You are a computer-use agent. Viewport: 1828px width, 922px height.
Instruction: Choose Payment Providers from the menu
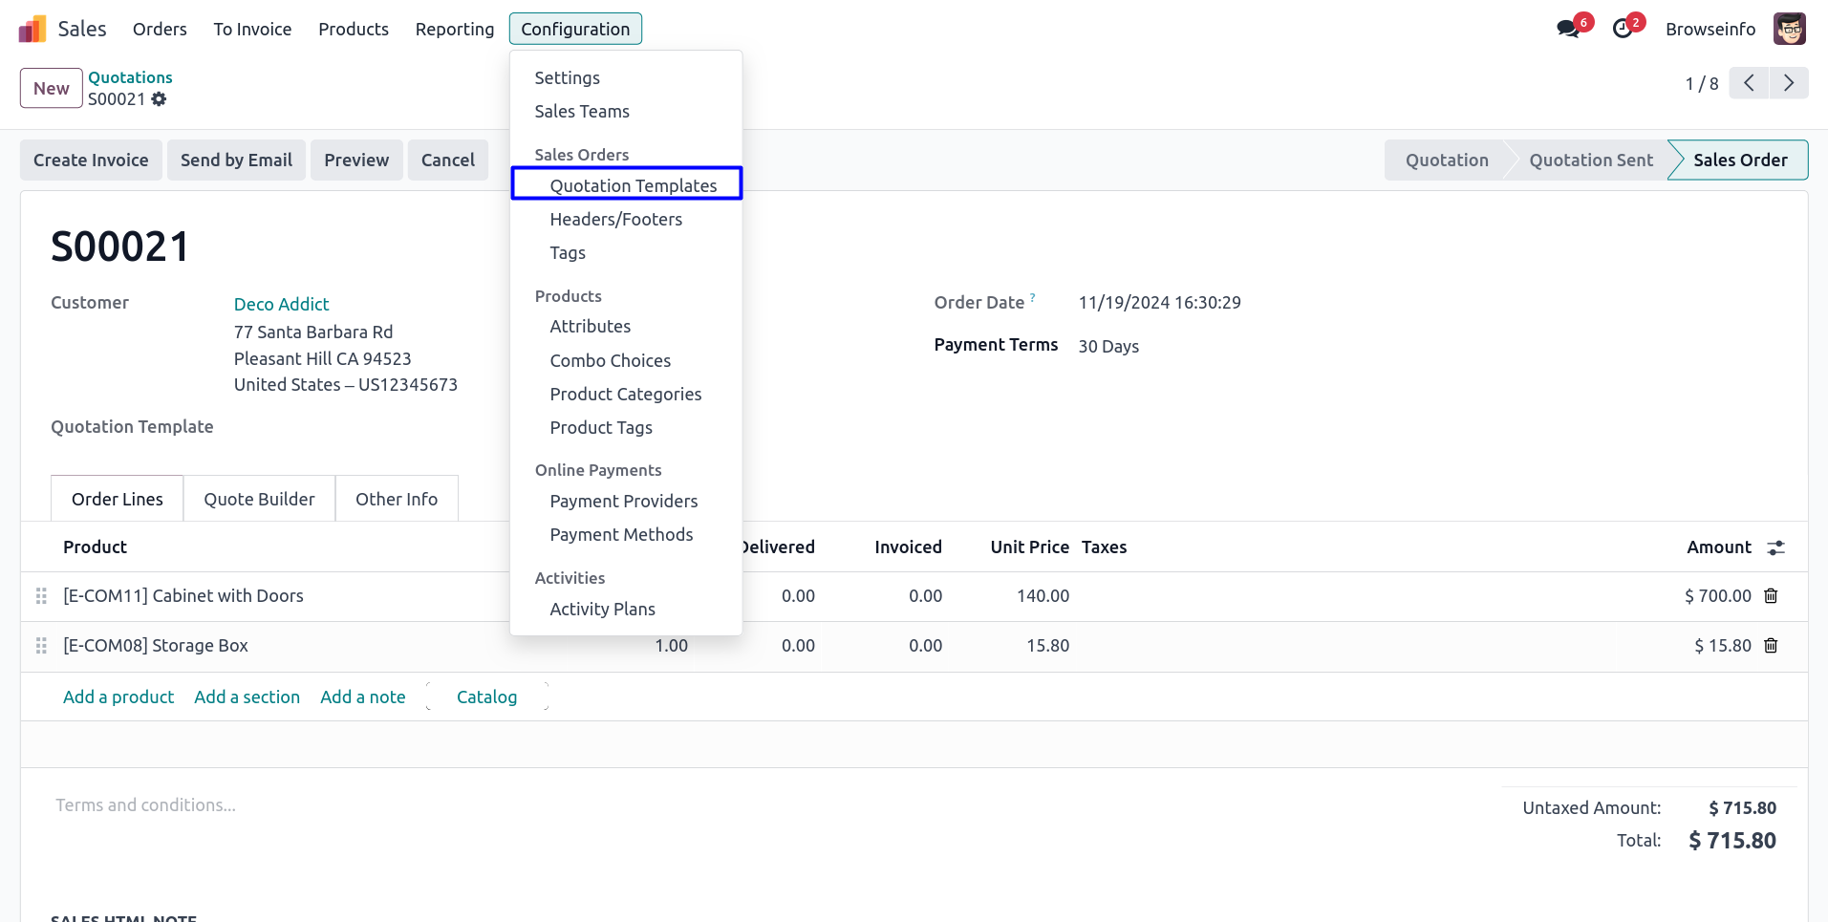pos(623,502)
